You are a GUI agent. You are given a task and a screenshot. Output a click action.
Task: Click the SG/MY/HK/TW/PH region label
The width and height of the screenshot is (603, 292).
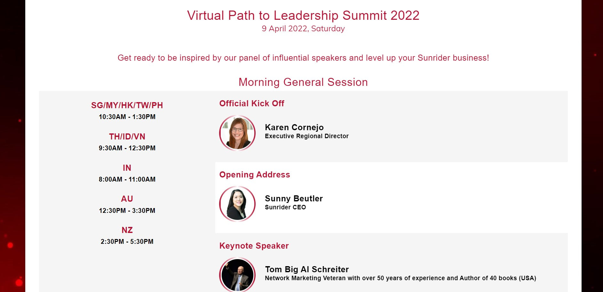pos(127,105)
